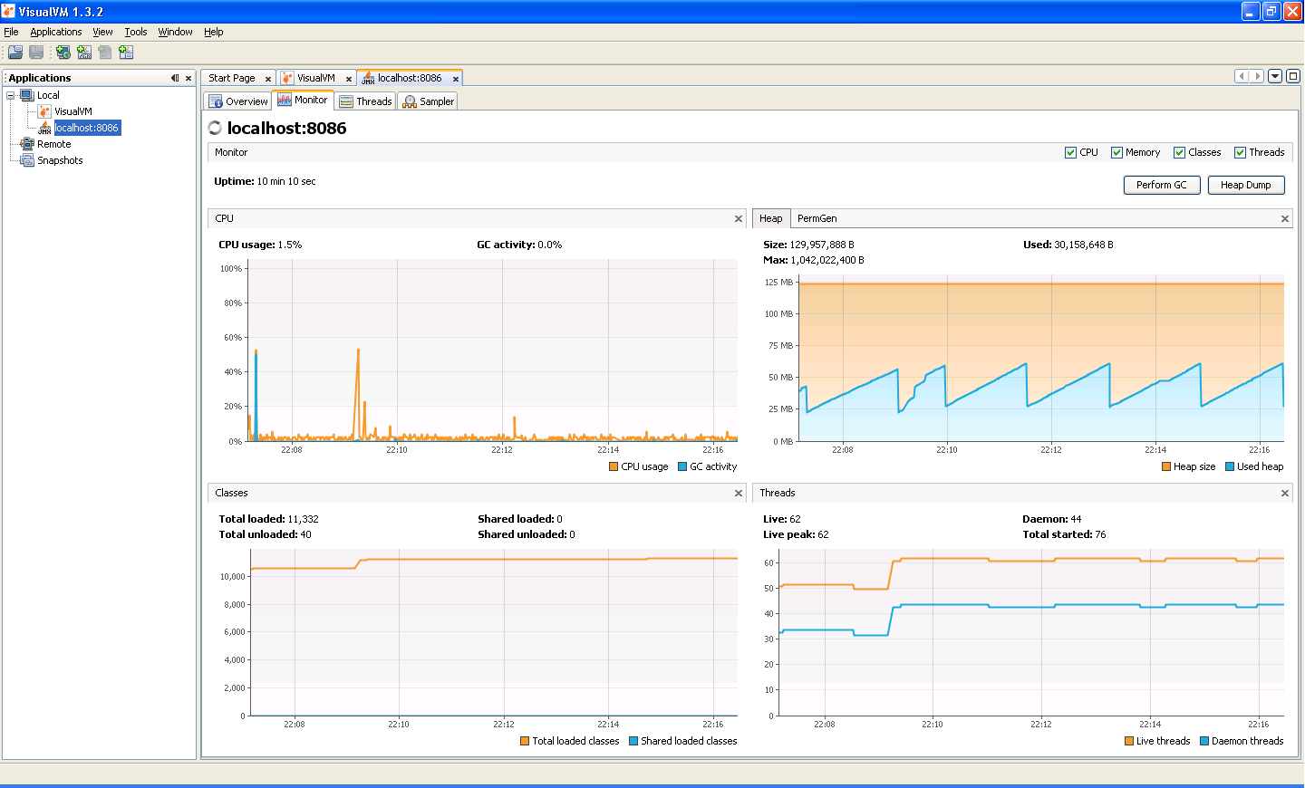The image size is (1305, 788).
Task: Click the Heap Dump button
Action: point(1246,185)
